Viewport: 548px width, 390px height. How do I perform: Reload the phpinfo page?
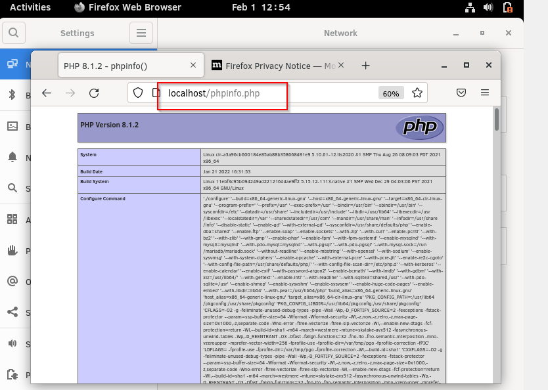[94, 93]
